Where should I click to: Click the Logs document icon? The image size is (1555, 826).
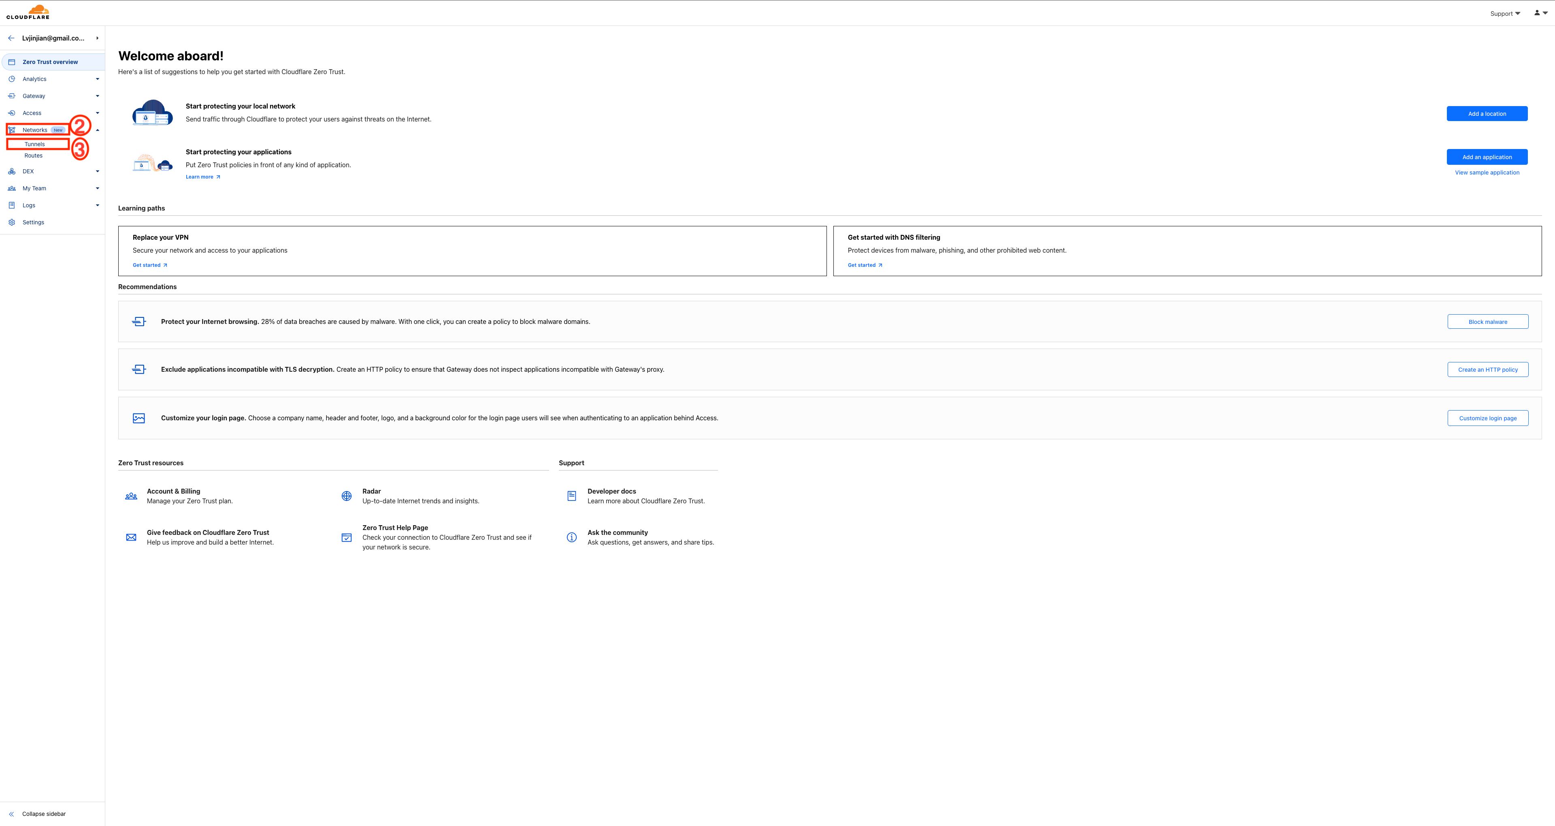pos(11,205)
